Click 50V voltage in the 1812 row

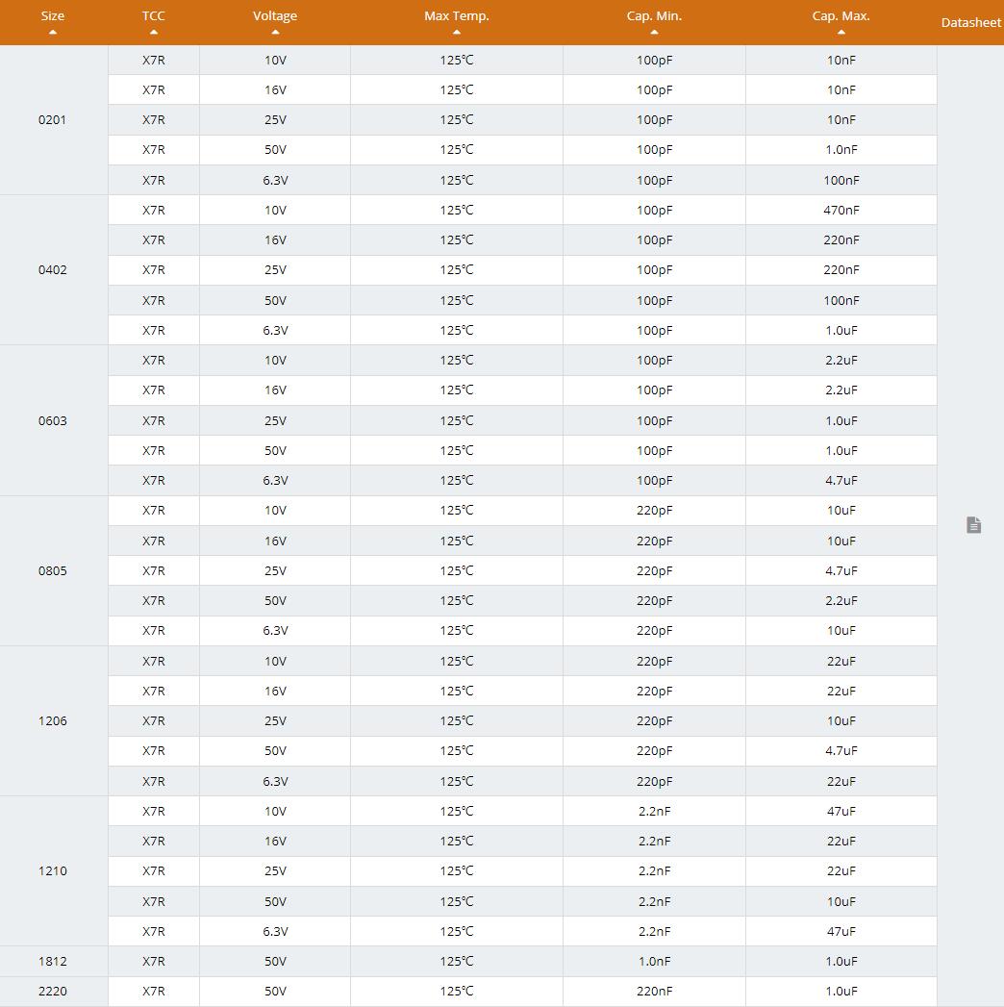(x=275, y=962)
